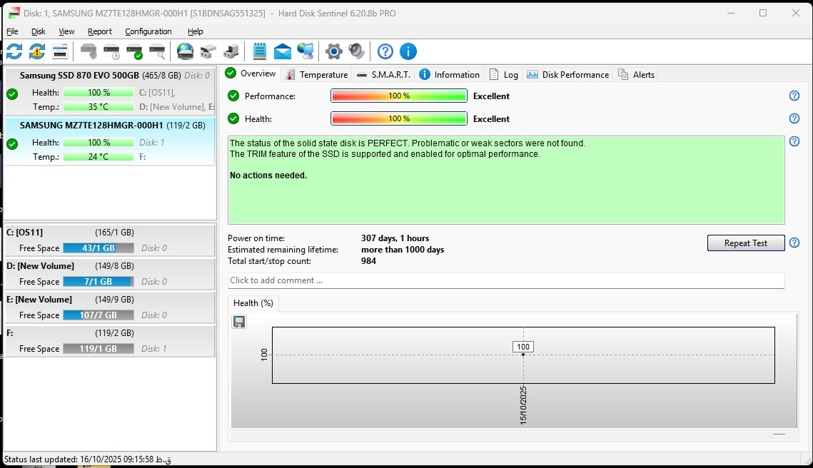813x468 pixels.
Task: Open the Configuration menu
Action: coord(148,31)
